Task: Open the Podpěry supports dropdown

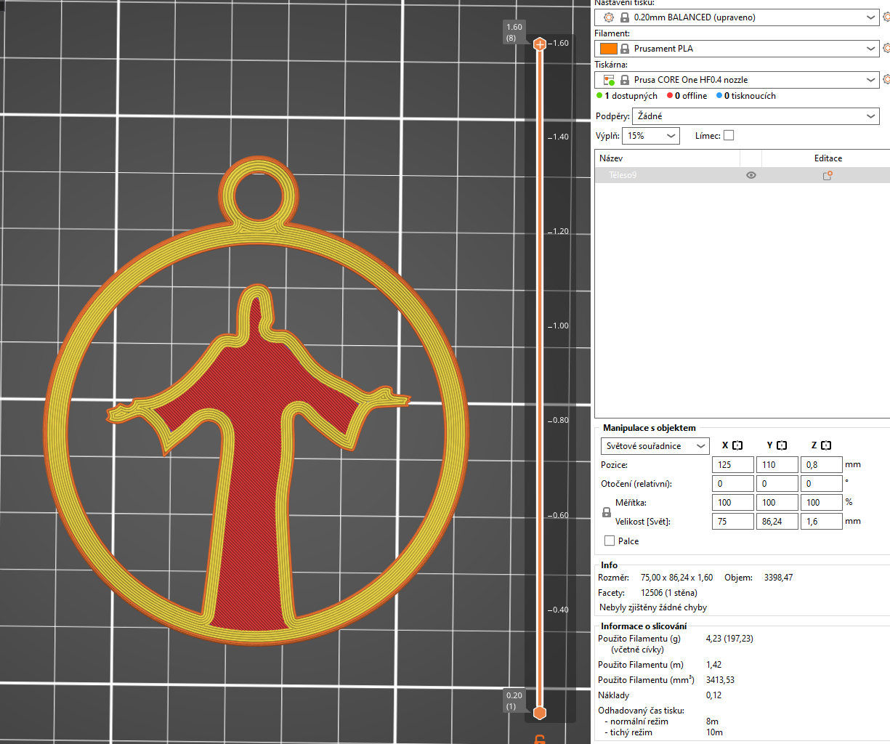Action: click(756, 116)
